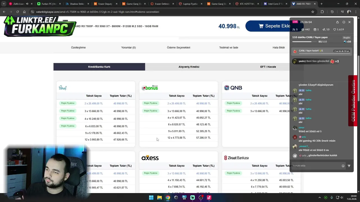The image size is (360, 202).
Task: Click bonus row 12 x 4.773,88 TL
Action: (179, 138)
